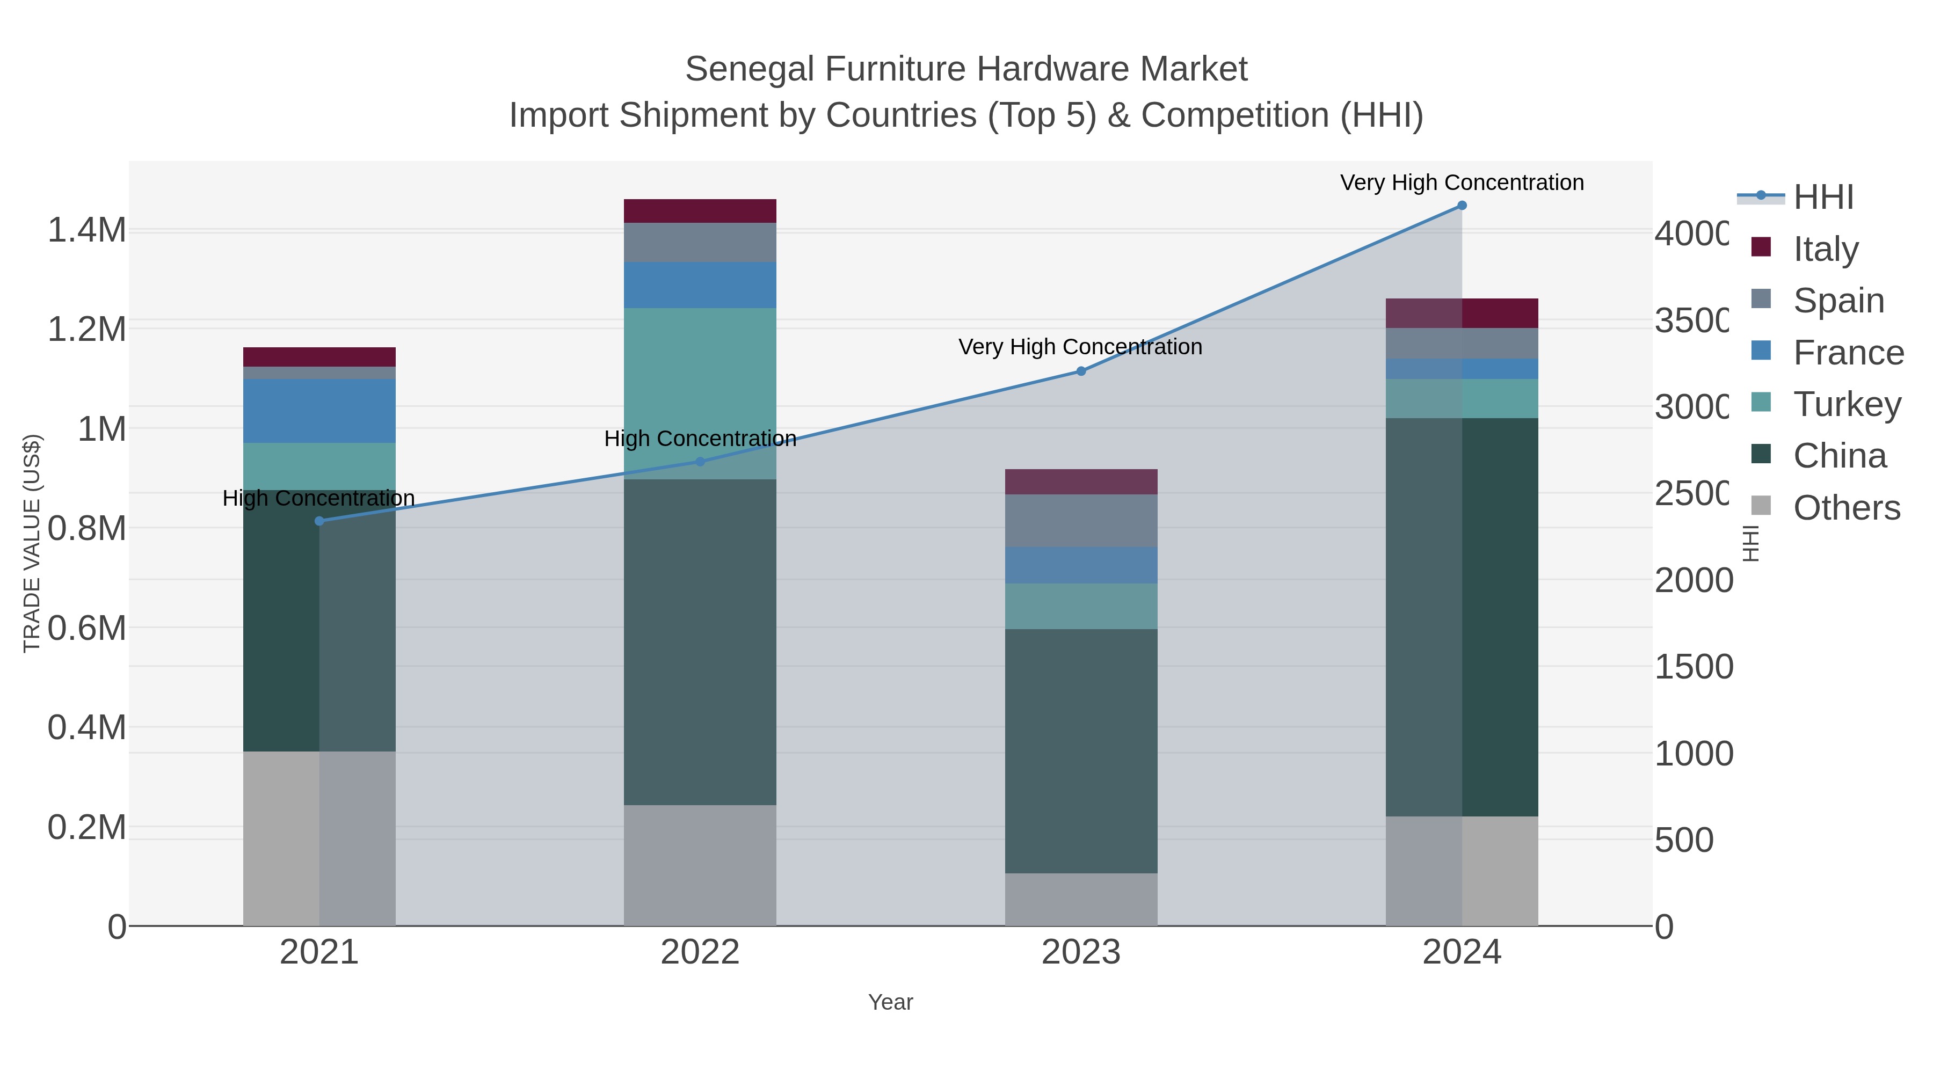The width and height of the screenshot is (1933, 1087).
Task: Click the 2022 HHI line marker
Action: [x=700, y=461]
